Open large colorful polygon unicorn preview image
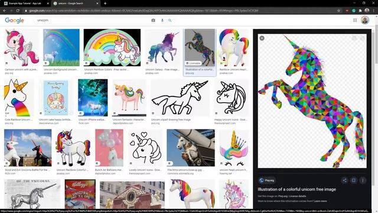The image size is (378, 213). (x=312, y=101)
